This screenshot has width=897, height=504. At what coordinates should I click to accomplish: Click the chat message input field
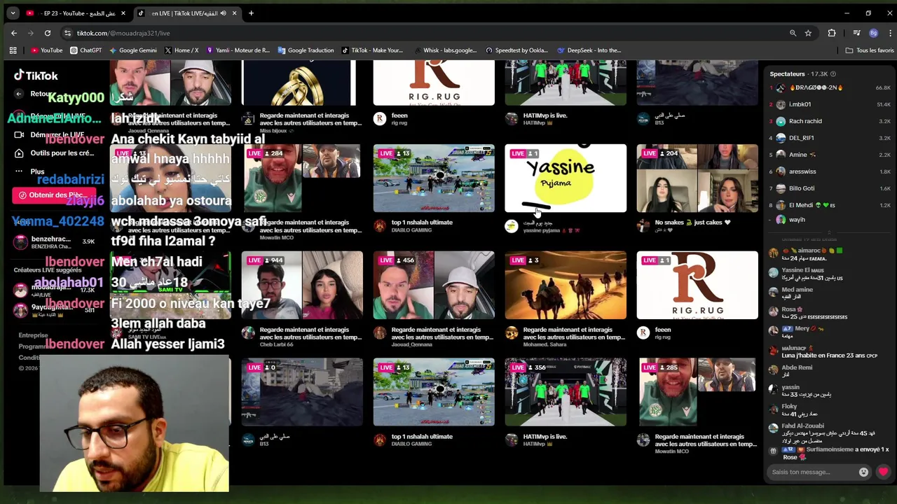(811, 472)
